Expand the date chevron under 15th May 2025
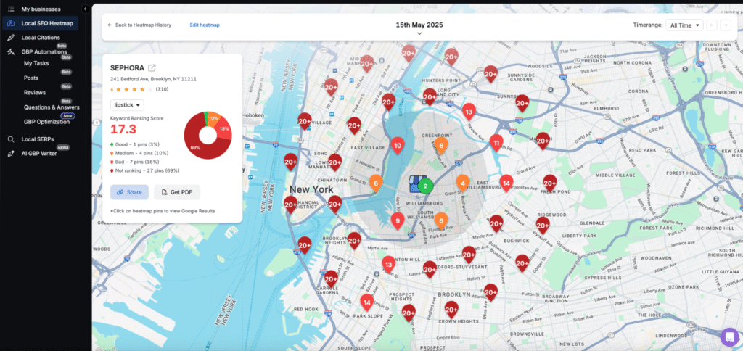 tap(419, 33)
